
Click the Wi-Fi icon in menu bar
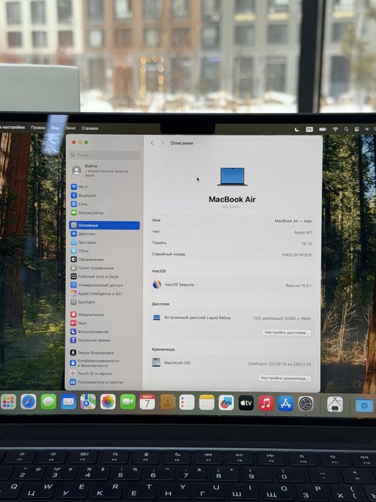(x=335, y=129)
